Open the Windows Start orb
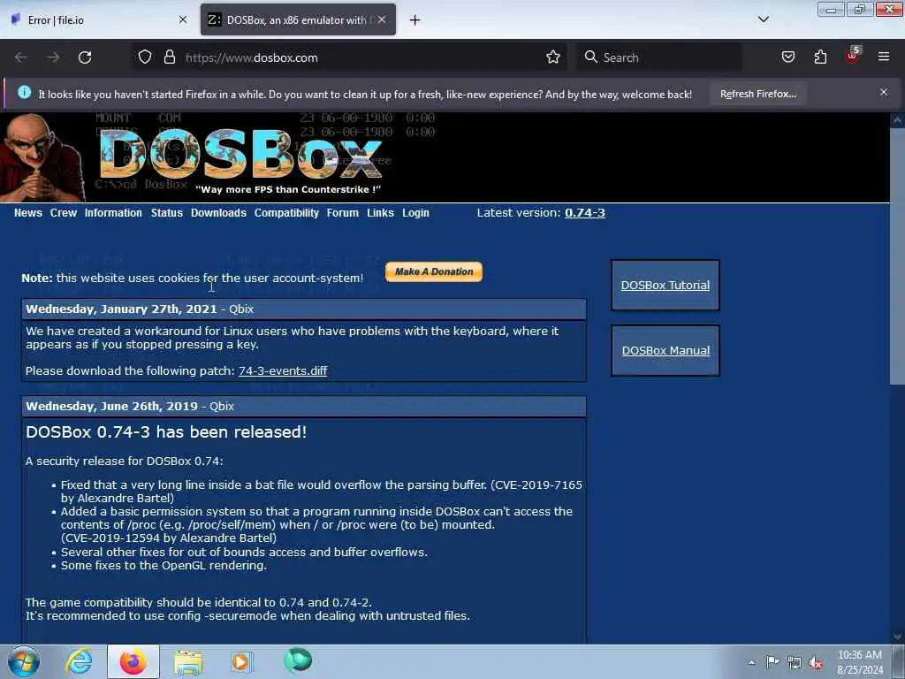905x679 pixels. coord(24,661)
